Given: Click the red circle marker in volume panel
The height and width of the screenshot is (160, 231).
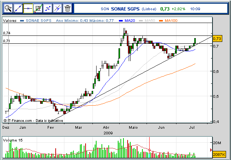Looking at the screenshot, I should pos(149,150).
